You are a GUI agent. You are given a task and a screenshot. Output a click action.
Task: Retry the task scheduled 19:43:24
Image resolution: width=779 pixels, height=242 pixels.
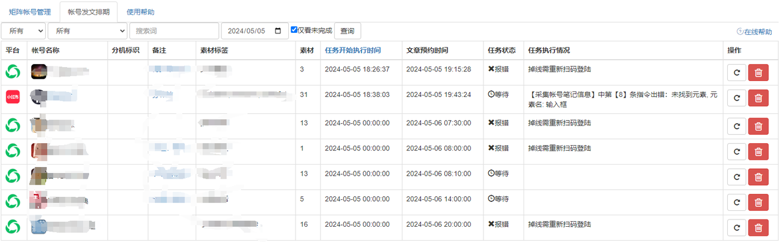point(736,98)
